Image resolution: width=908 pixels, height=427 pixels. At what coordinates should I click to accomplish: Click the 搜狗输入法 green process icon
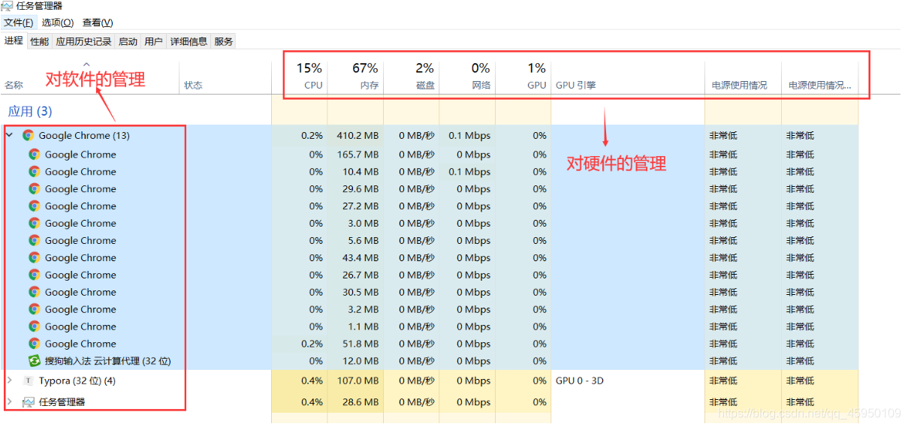[x=34, y=361]
